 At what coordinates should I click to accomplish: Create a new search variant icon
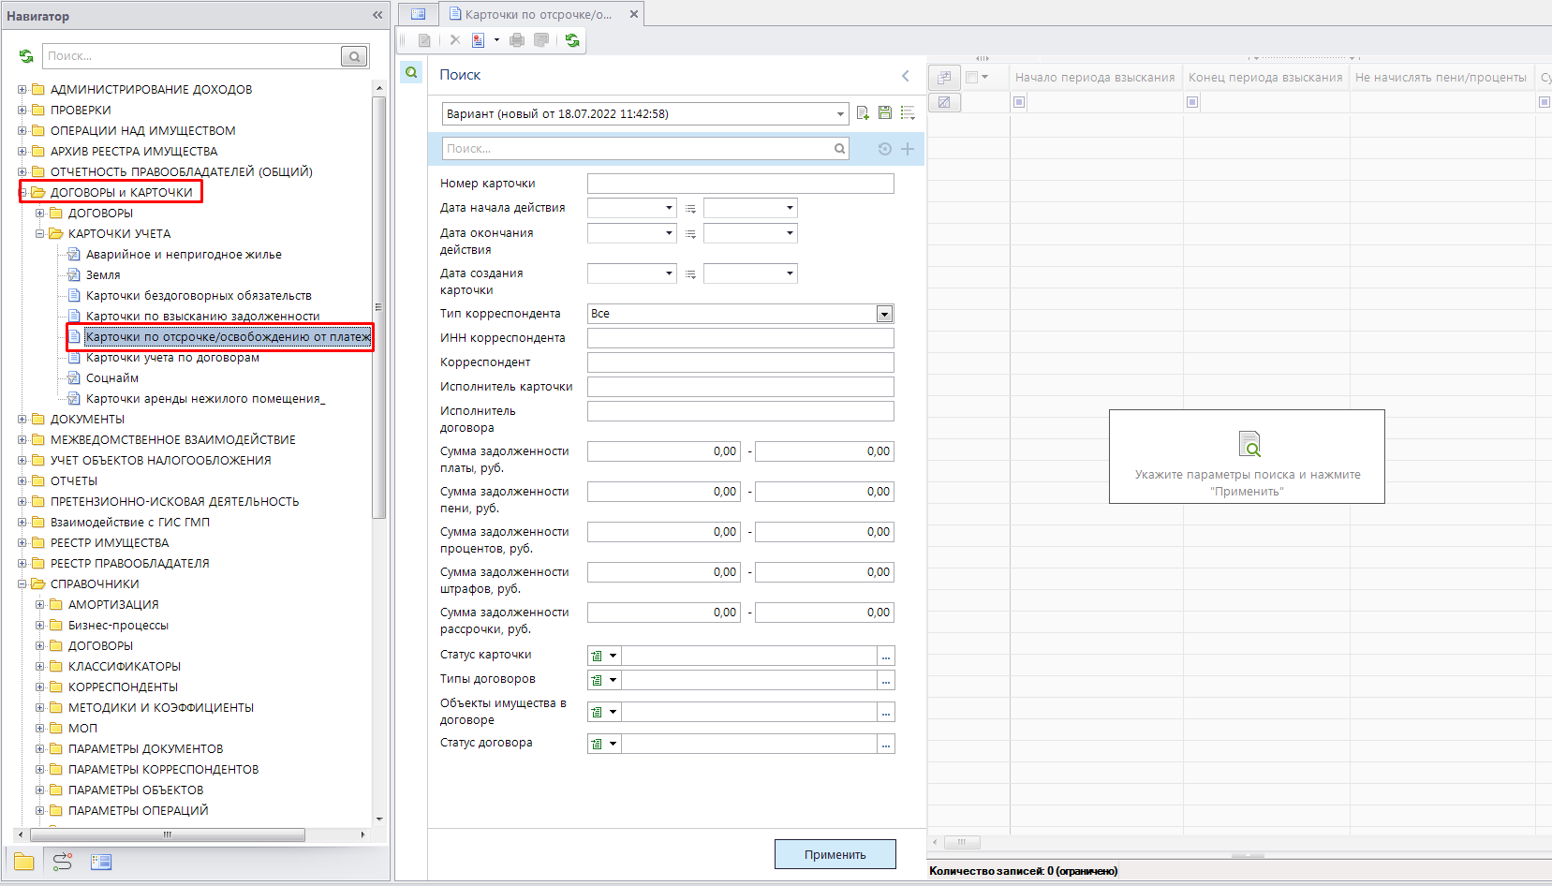(863, 113)
